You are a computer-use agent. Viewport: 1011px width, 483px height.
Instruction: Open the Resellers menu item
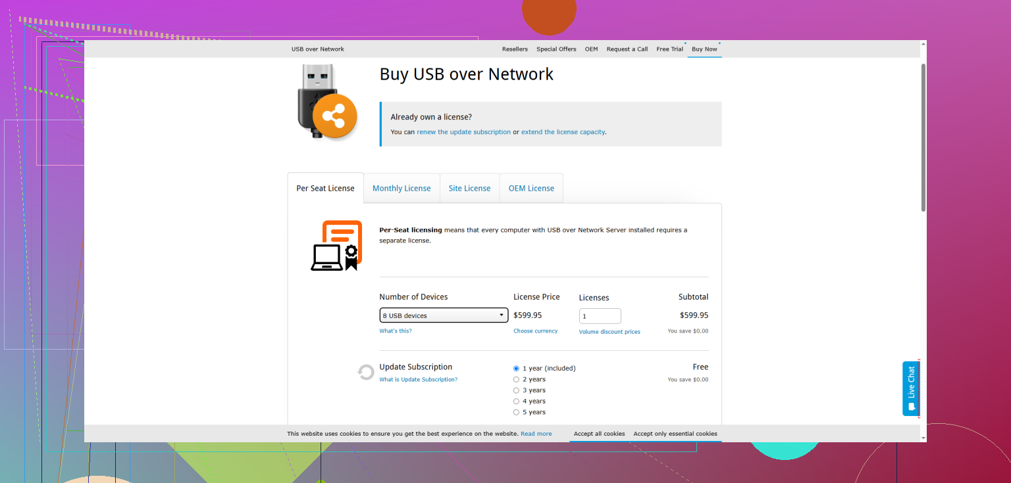[515, 49]
